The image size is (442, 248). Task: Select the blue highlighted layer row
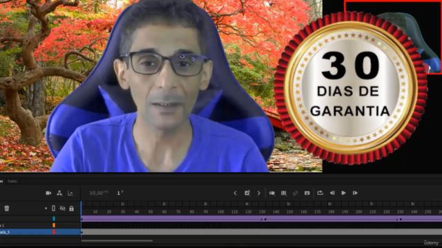click(x=40, y=232)
